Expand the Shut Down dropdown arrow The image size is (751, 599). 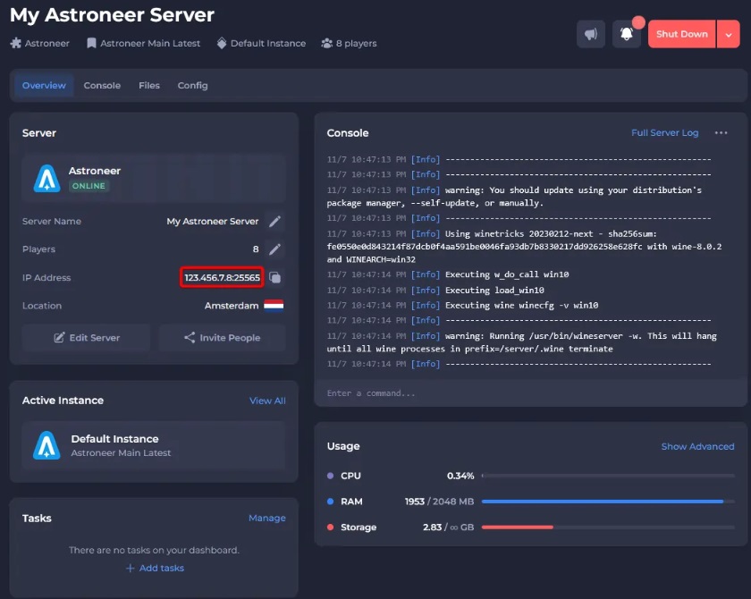point(729,34)
